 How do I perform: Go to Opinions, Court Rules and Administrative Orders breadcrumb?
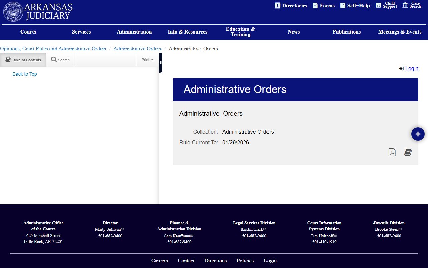pyautogui.click(x=53, y=49)
